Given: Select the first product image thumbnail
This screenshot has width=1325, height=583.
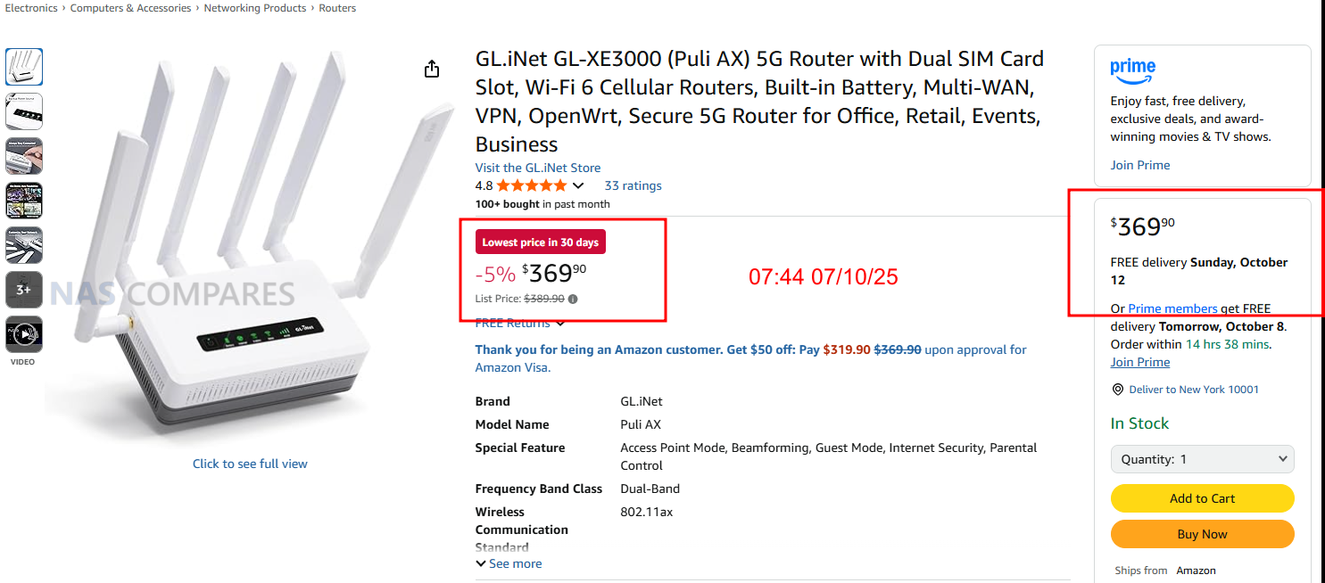Looking at the screenshot, I should [24, 67].
